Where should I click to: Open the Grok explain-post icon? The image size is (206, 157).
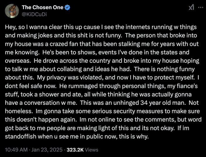(191, 8)
